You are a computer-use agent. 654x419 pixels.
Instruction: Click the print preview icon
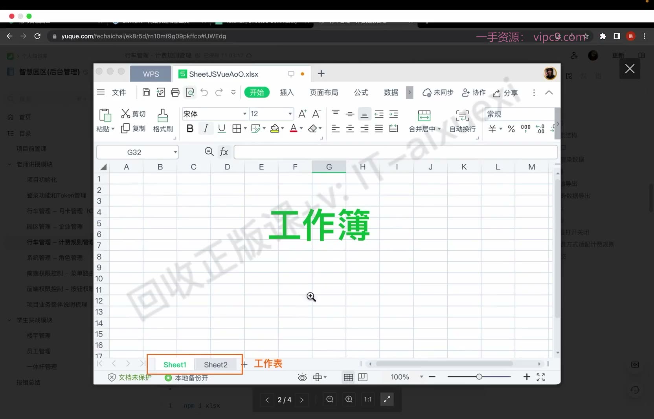tap(190, 92)
